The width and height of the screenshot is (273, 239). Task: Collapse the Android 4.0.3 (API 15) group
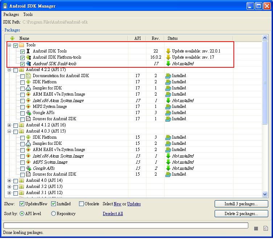[9, 131]
